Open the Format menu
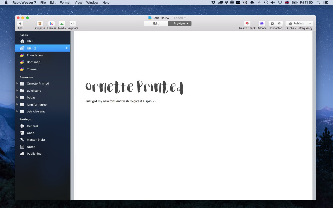This screenshot has height=208, width=333. click(65, 2)
